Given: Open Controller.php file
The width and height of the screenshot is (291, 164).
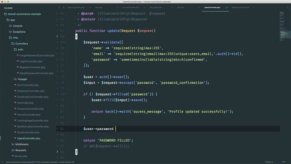Looking at the screenshot, I should click(x=25, y=103).
